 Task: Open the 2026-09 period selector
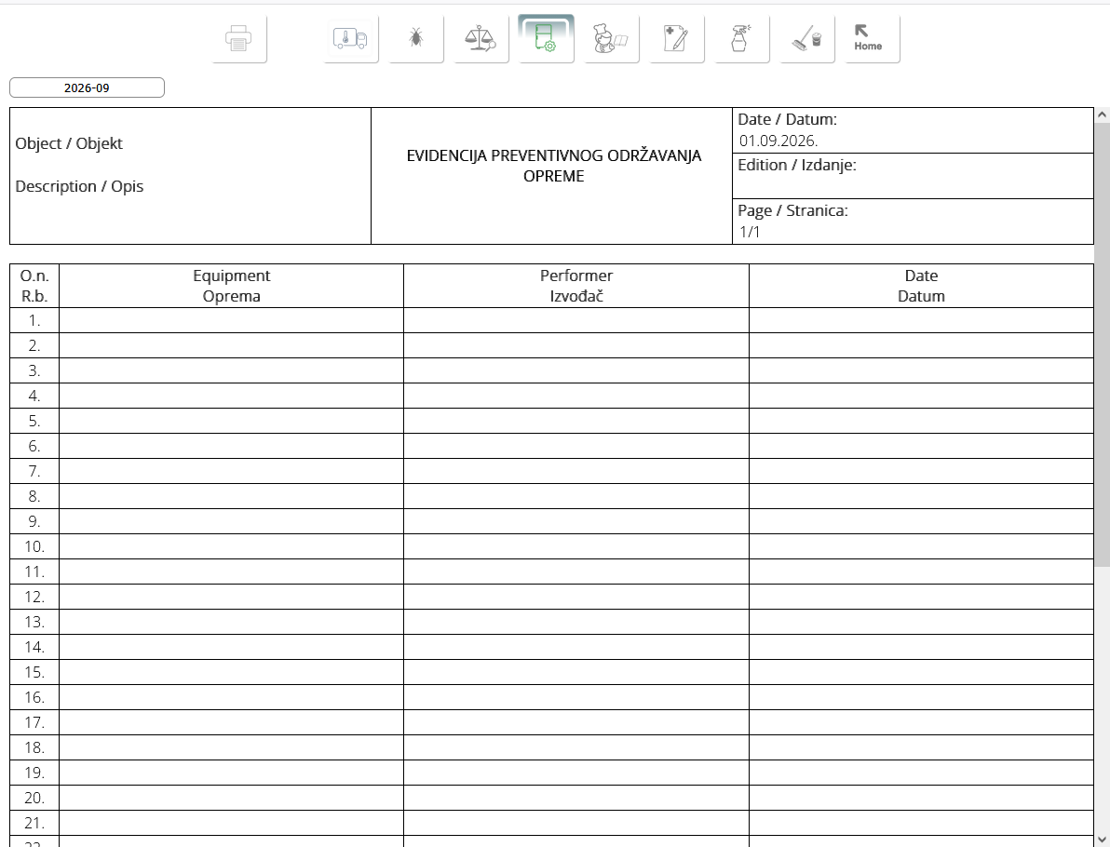tap(88, 87)
